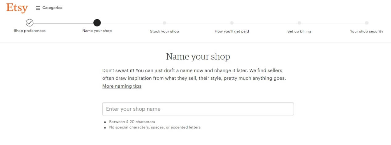Click the filled black current-step circle

(97, 23)
